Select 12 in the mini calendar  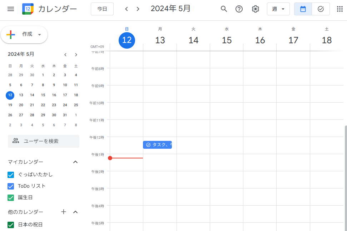pos(10,95)
